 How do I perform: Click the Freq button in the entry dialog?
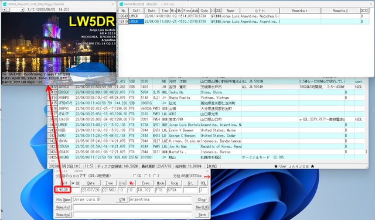coord(145,183)
